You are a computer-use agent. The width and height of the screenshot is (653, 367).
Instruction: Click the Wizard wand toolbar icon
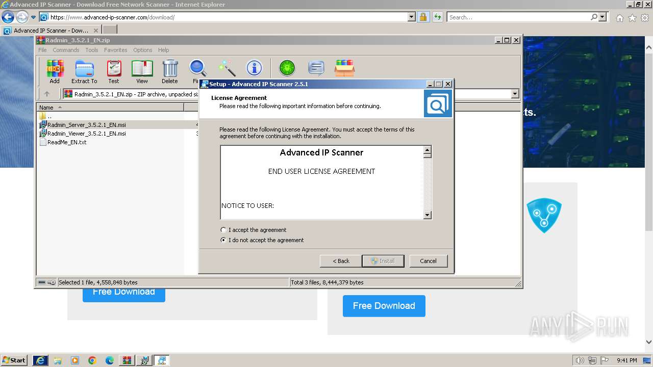point(227,68)
